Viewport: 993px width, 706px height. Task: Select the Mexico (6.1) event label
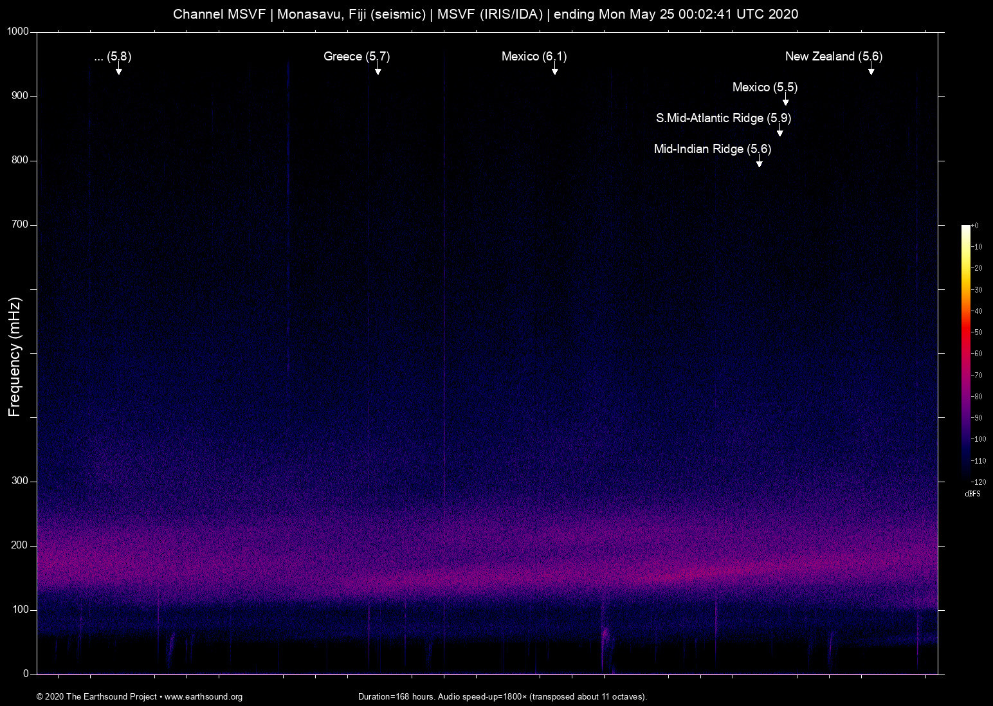point(534,57)
